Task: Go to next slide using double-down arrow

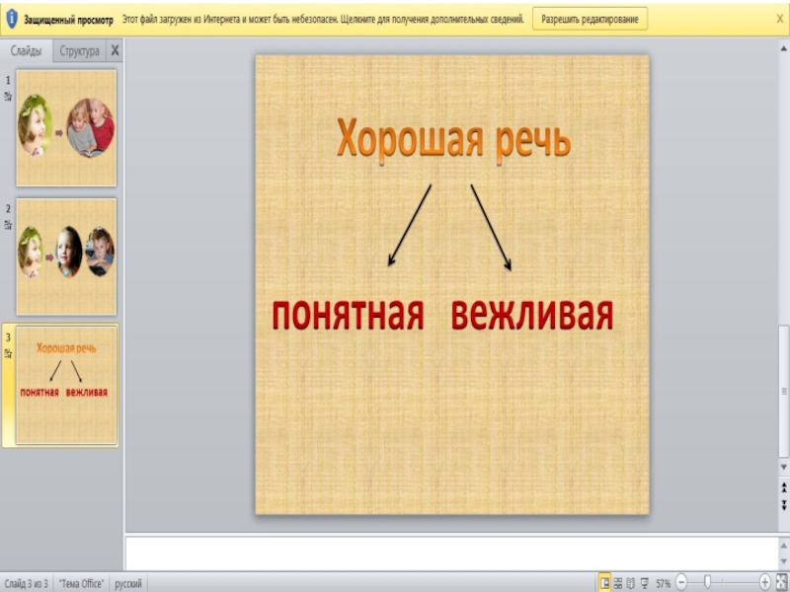Action: pyautogui.click(x=784, y=505)
